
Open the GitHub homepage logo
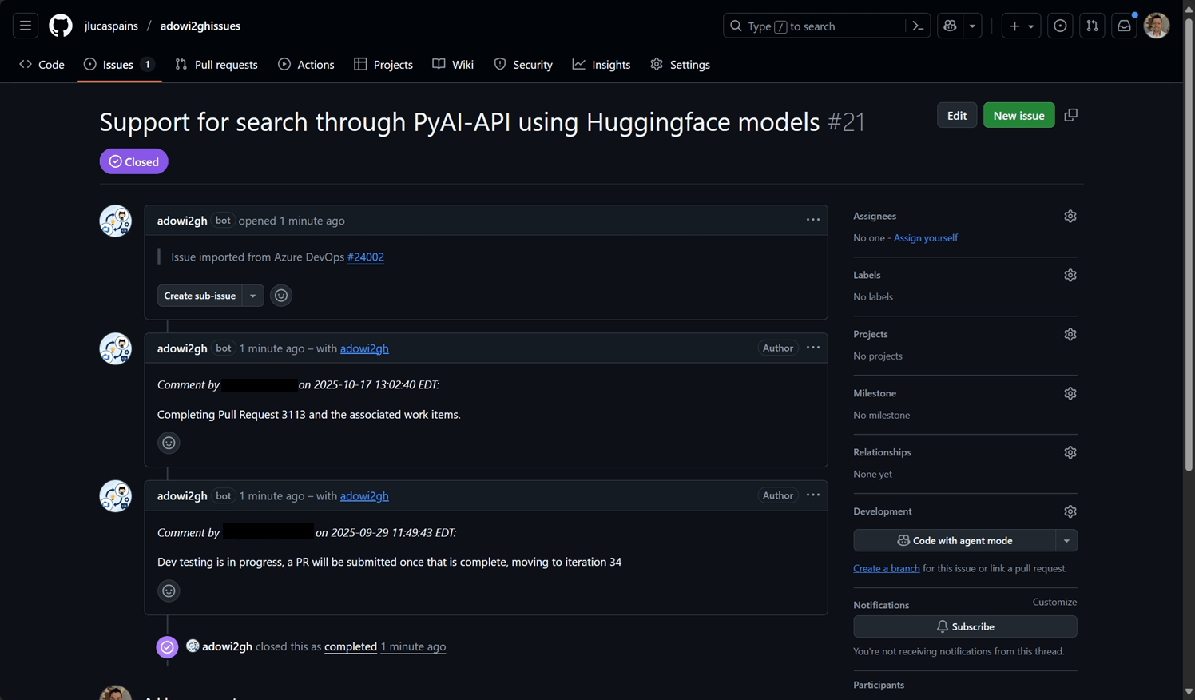pyautogui.click(x=61, y=26)
